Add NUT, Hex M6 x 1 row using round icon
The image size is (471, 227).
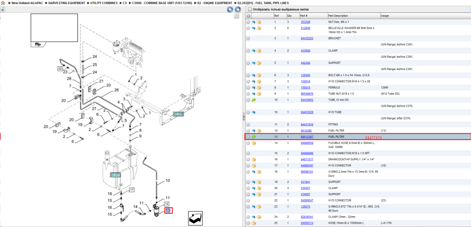[248, 22]
